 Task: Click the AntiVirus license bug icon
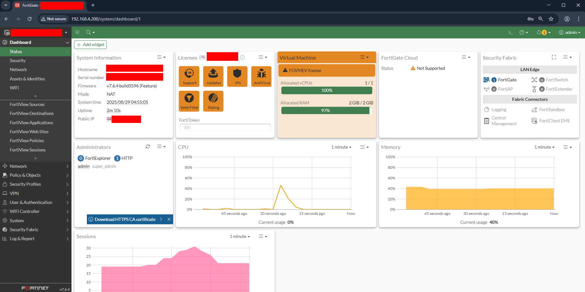261,76
